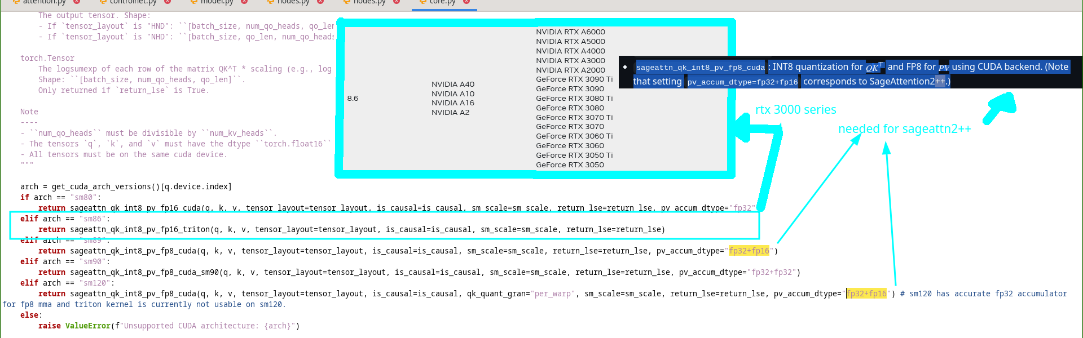
Task: Click the "sm86" string literal
Action: click(x=94, y=219)
